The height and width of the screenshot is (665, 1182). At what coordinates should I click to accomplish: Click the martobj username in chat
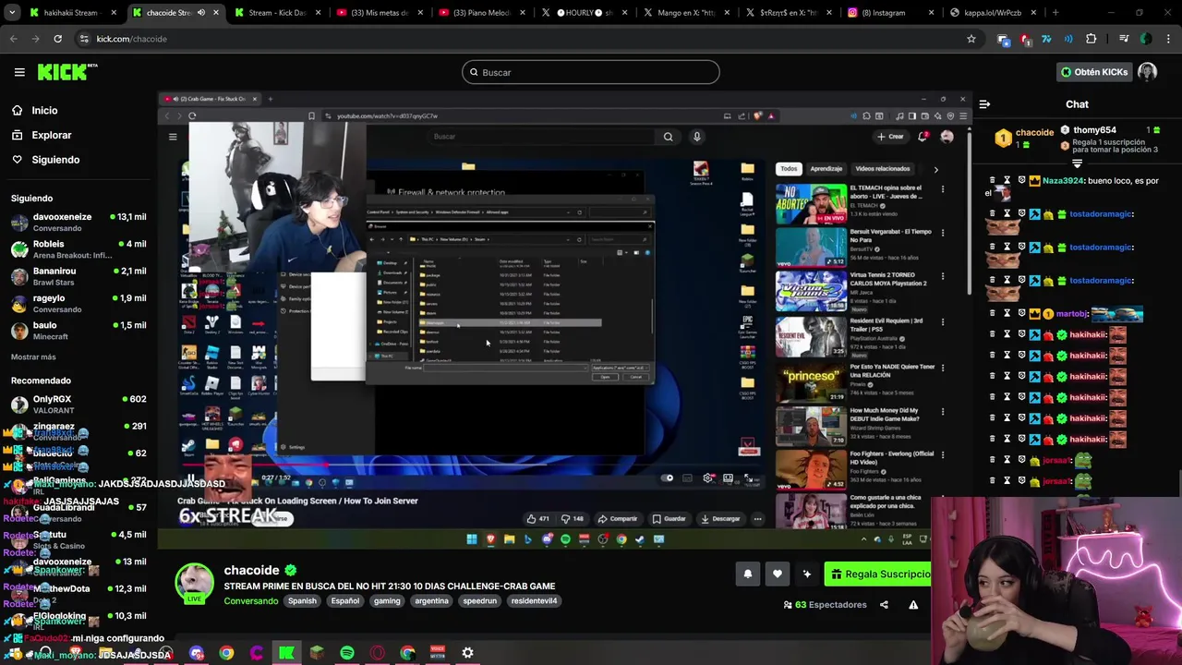click(1072, 314)
